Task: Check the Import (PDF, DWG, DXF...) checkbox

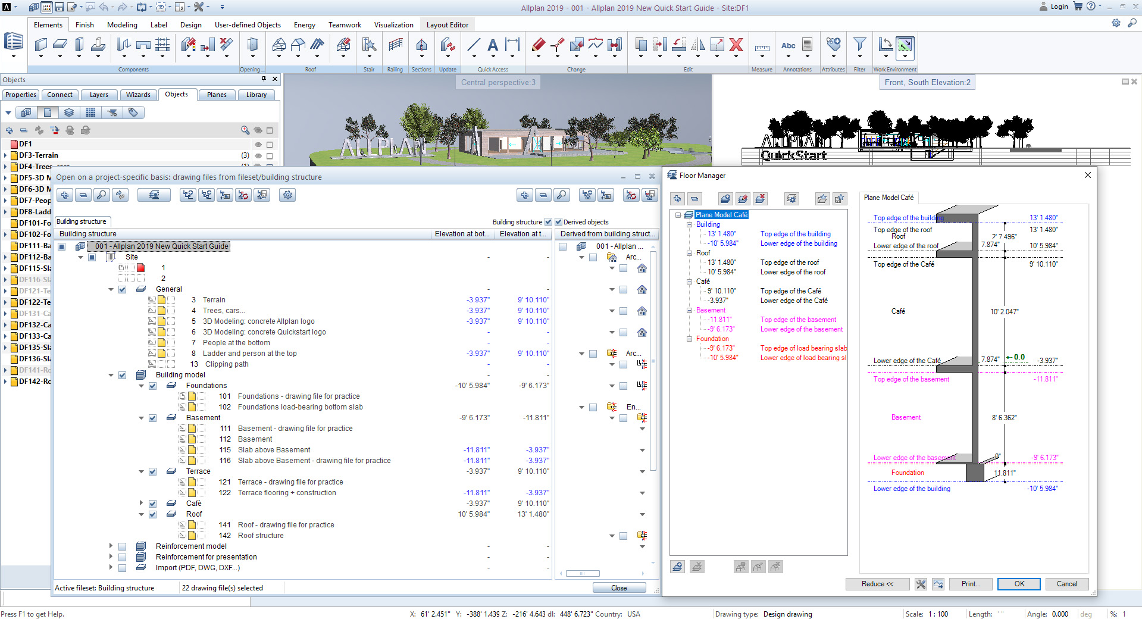Action: point(122,568)
